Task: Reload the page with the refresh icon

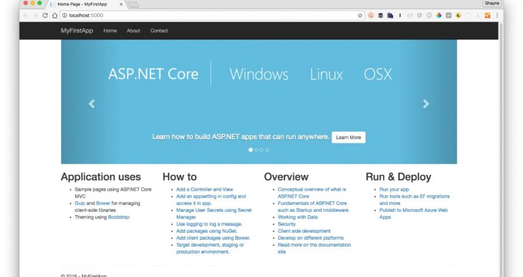Action: pyautogui.click(x=45, y=15)
